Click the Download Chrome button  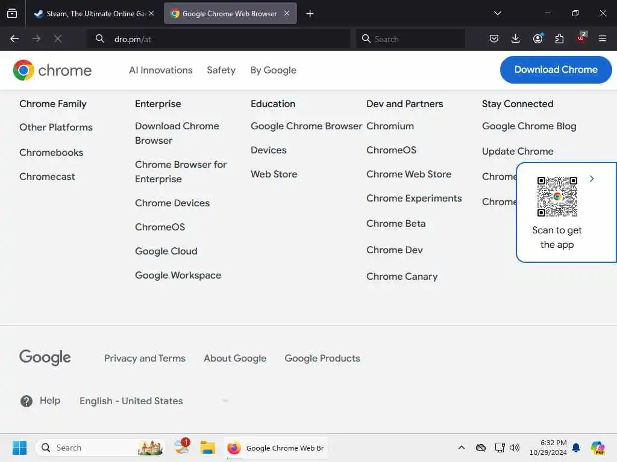556,70
